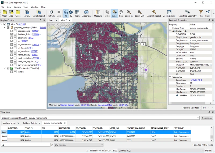This screenshot has height=153, width=215.
Task: Click the Add dataset toolbar icon
Action: click(11, 13)
